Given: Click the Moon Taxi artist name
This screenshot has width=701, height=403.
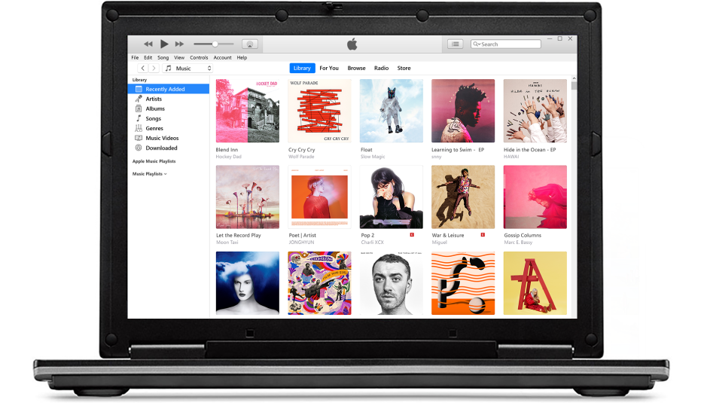Looking at the screenshot, I should 227,243.
